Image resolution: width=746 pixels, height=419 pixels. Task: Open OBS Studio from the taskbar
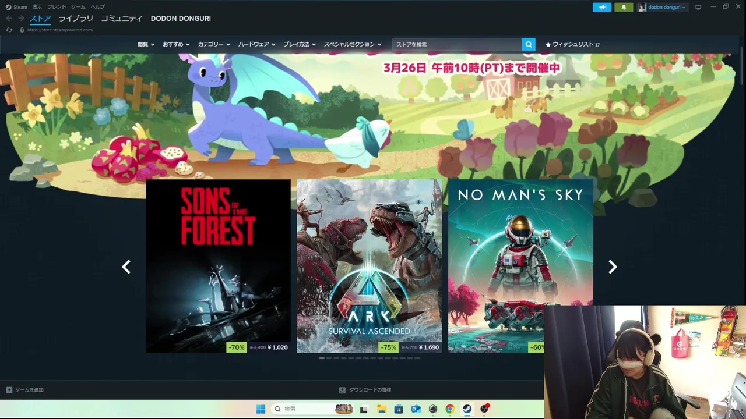(x=484, y=409)
